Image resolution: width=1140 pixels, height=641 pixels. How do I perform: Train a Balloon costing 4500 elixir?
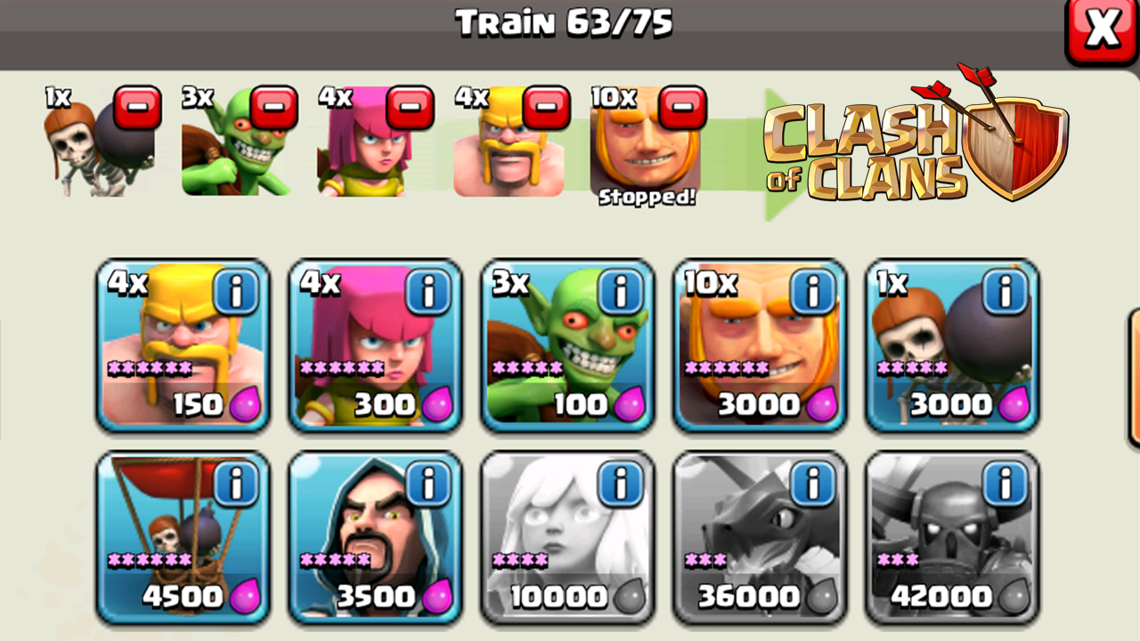(183, 538)
